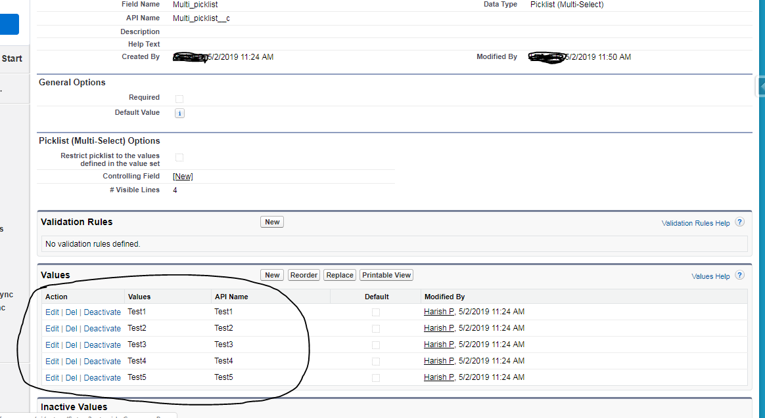Toggle Default checkbox for Test1
765x418 pixels.
click(376, 312)
